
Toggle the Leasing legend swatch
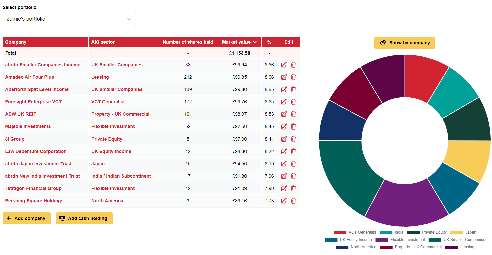click(x=452, y=247)
